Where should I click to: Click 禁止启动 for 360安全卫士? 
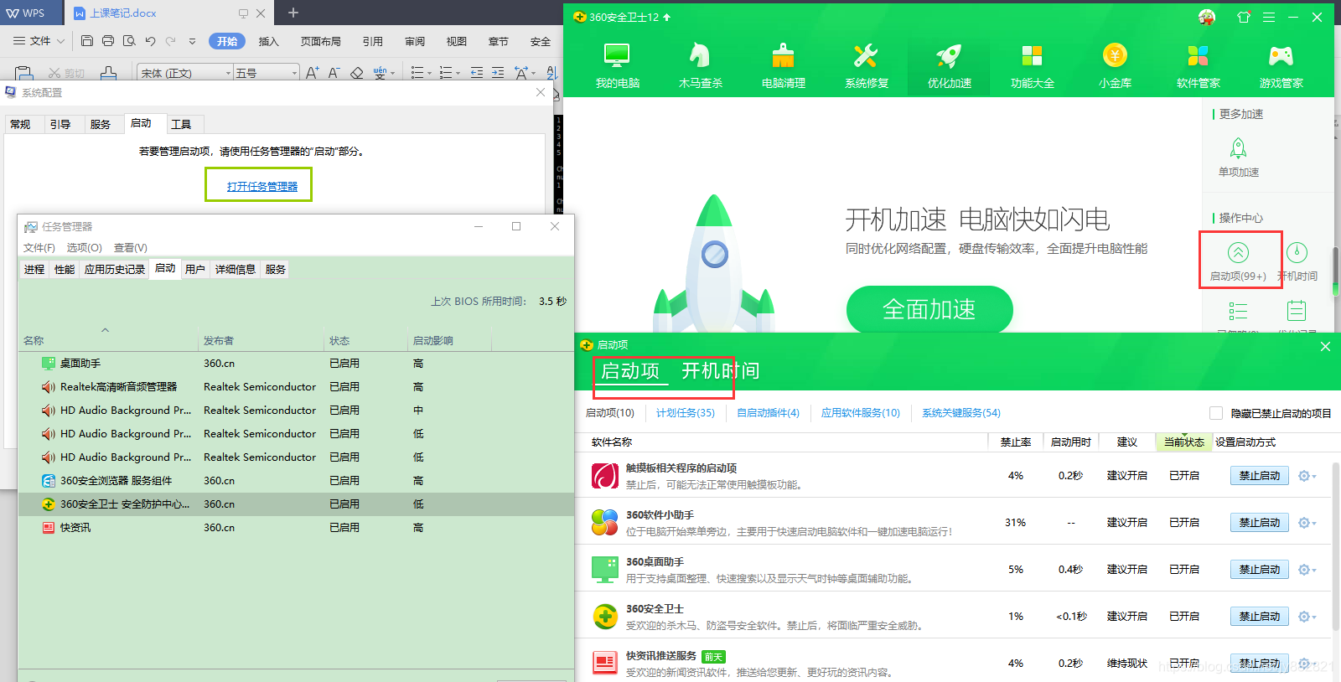[1260, 617]
